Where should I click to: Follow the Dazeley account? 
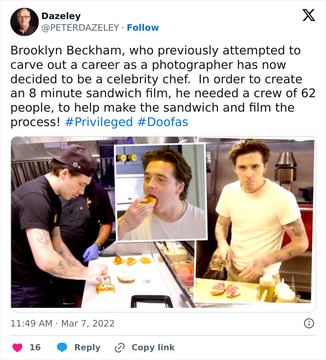coord(143,28)
